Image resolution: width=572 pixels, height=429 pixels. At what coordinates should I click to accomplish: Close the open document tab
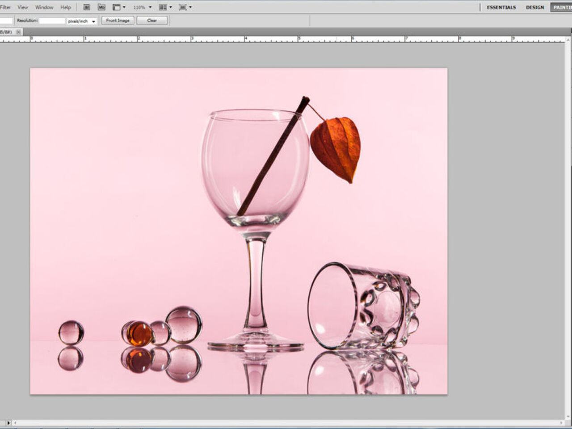pyautogui.click(x=18, y=32)
